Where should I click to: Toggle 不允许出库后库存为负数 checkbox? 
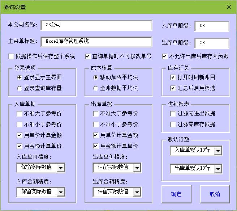(165, 56)
